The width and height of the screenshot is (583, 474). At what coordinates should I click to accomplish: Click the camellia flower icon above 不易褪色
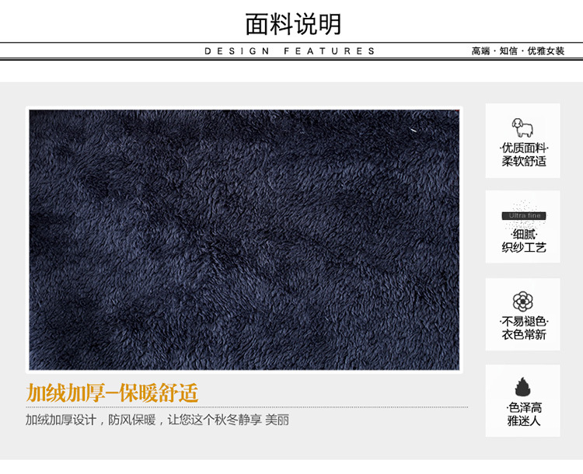(523, 301)
